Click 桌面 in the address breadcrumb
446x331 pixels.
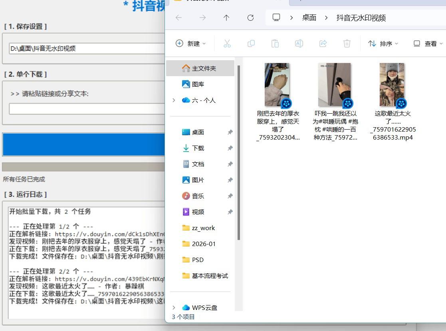point(309,18)
